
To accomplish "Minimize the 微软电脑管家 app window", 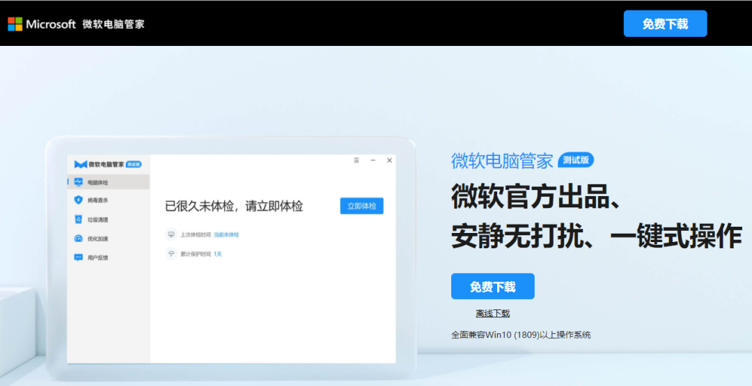I will (x=373, y=160).
